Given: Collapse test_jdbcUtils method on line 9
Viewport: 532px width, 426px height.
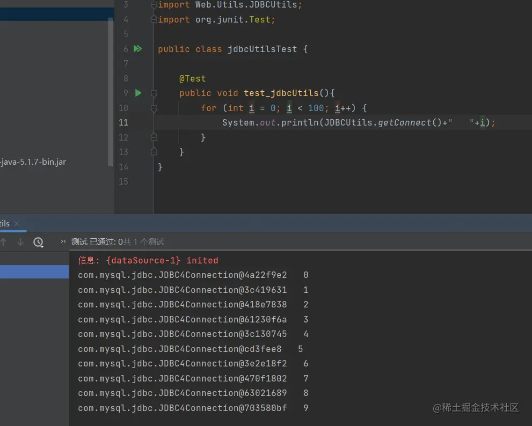Looking at the screenshot, I should tap(154, 93).
